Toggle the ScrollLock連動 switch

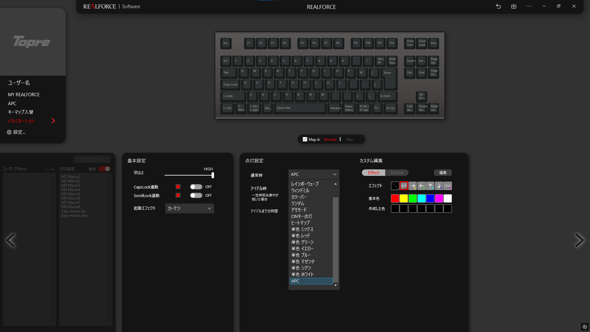[196, 195]
